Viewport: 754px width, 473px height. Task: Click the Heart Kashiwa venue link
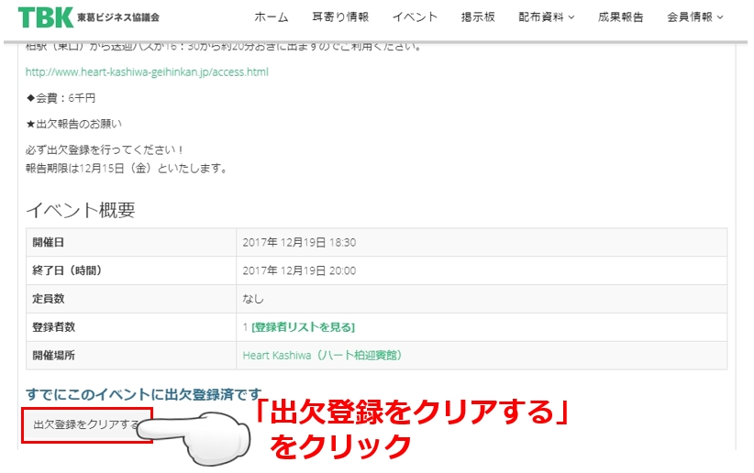[x=322, y=356]
